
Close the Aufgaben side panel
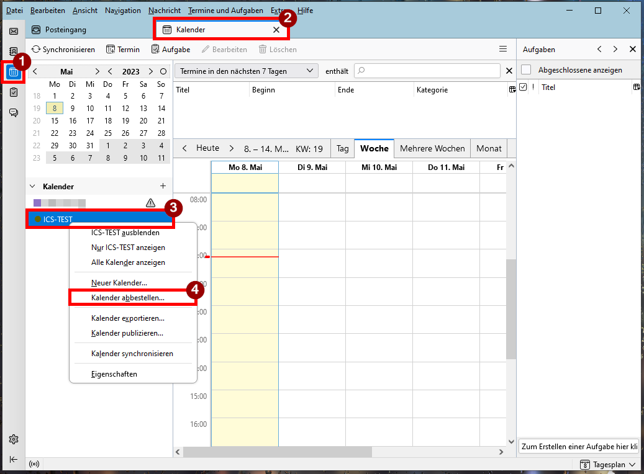(633, 49)
